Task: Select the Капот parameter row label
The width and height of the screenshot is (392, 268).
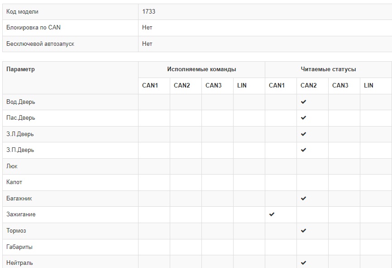Action: click(14, 182)
